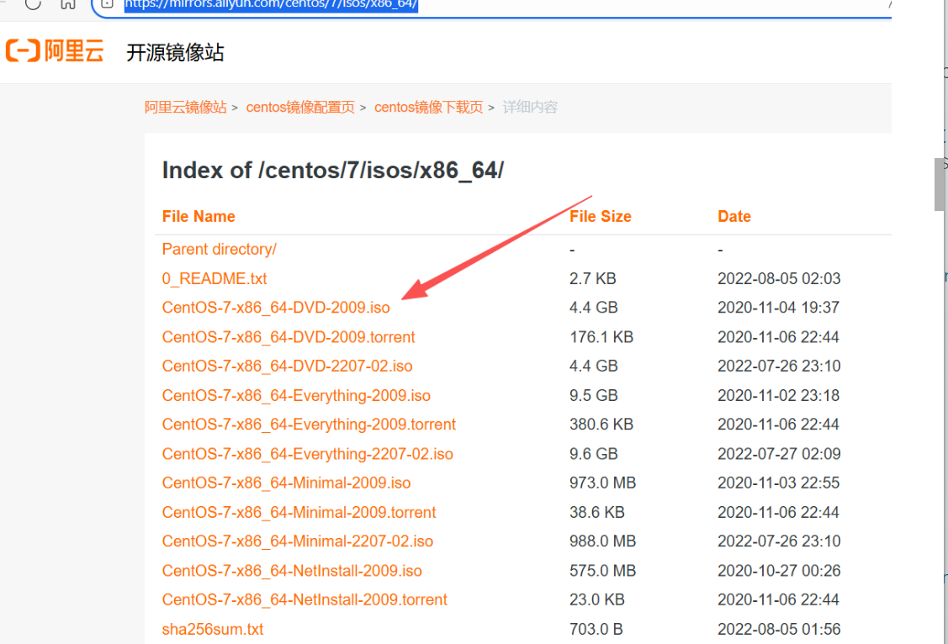Viewport: 948px width, 644px height.
Task: Click the 详细内容 breadcrumb text
Action: tap(530, 108)
